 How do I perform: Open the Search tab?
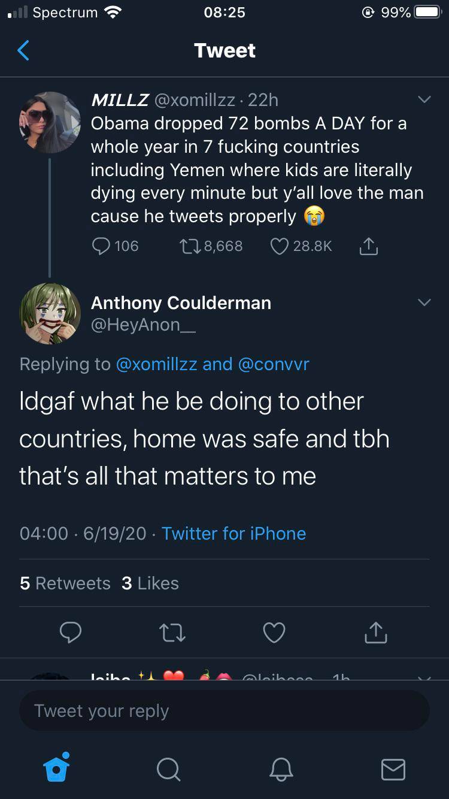(168, 769)
